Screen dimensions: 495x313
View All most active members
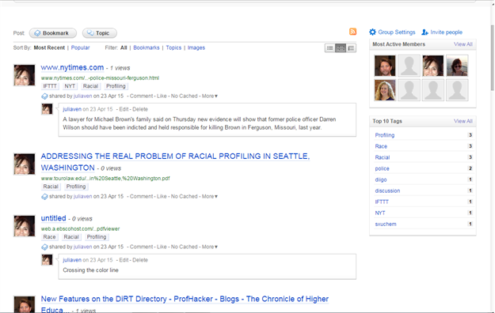(463, 44)
